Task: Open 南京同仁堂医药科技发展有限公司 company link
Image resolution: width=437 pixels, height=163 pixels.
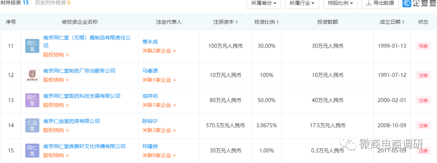Action: [x=82, y=96]
